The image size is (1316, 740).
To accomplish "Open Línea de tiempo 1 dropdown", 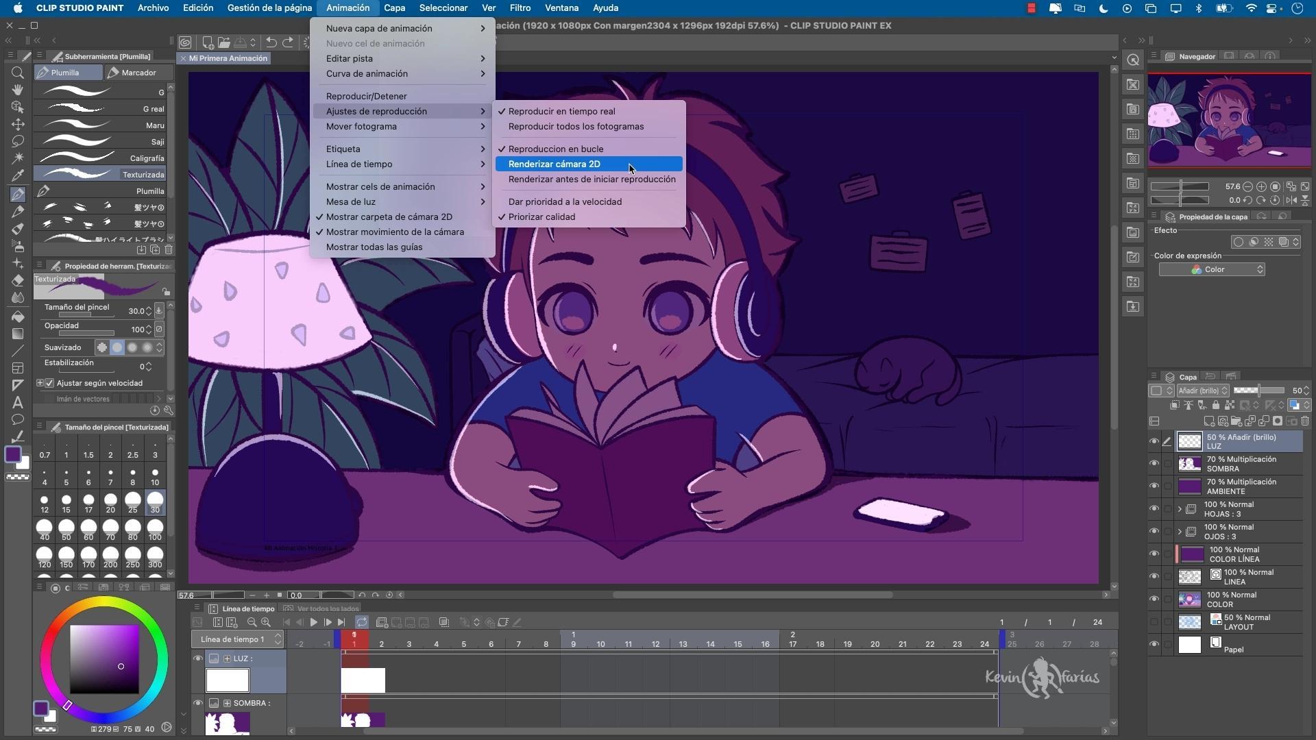I will pos(237,639).
